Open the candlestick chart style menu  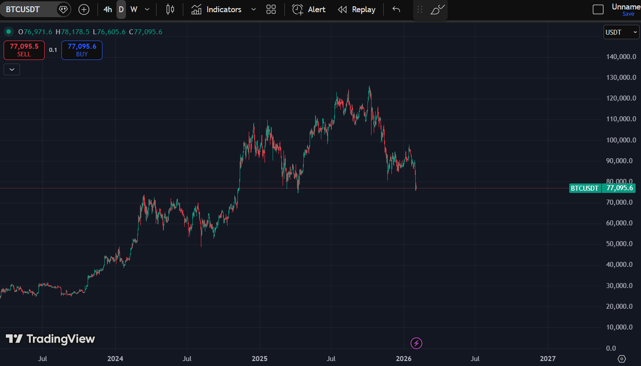170,9
